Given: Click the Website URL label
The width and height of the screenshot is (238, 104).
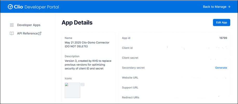Looking at the screenshot, I should (x=130, y=78).
